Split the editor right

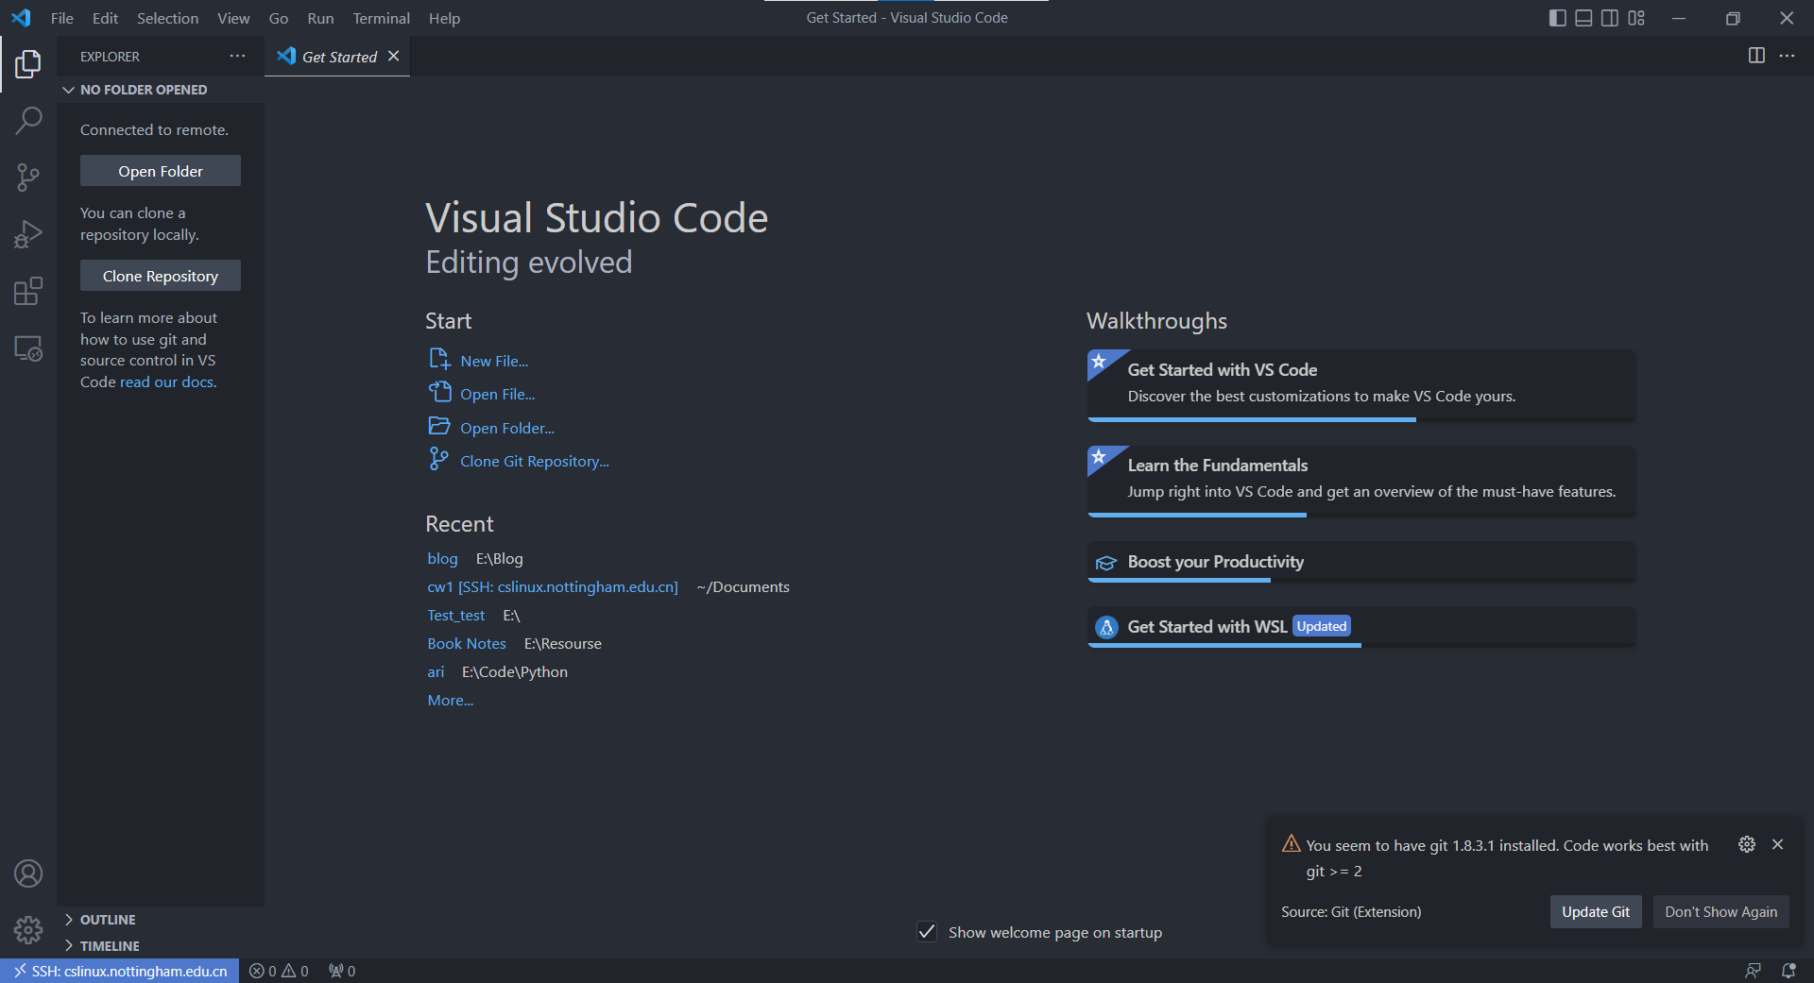(x=1756, y=56)
